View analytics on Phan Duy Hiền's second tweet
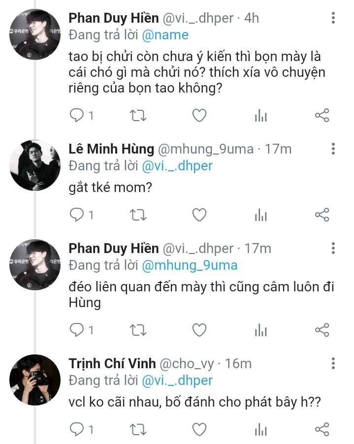The width and height of the screenshot is (354, 444). tap(260, 330)
